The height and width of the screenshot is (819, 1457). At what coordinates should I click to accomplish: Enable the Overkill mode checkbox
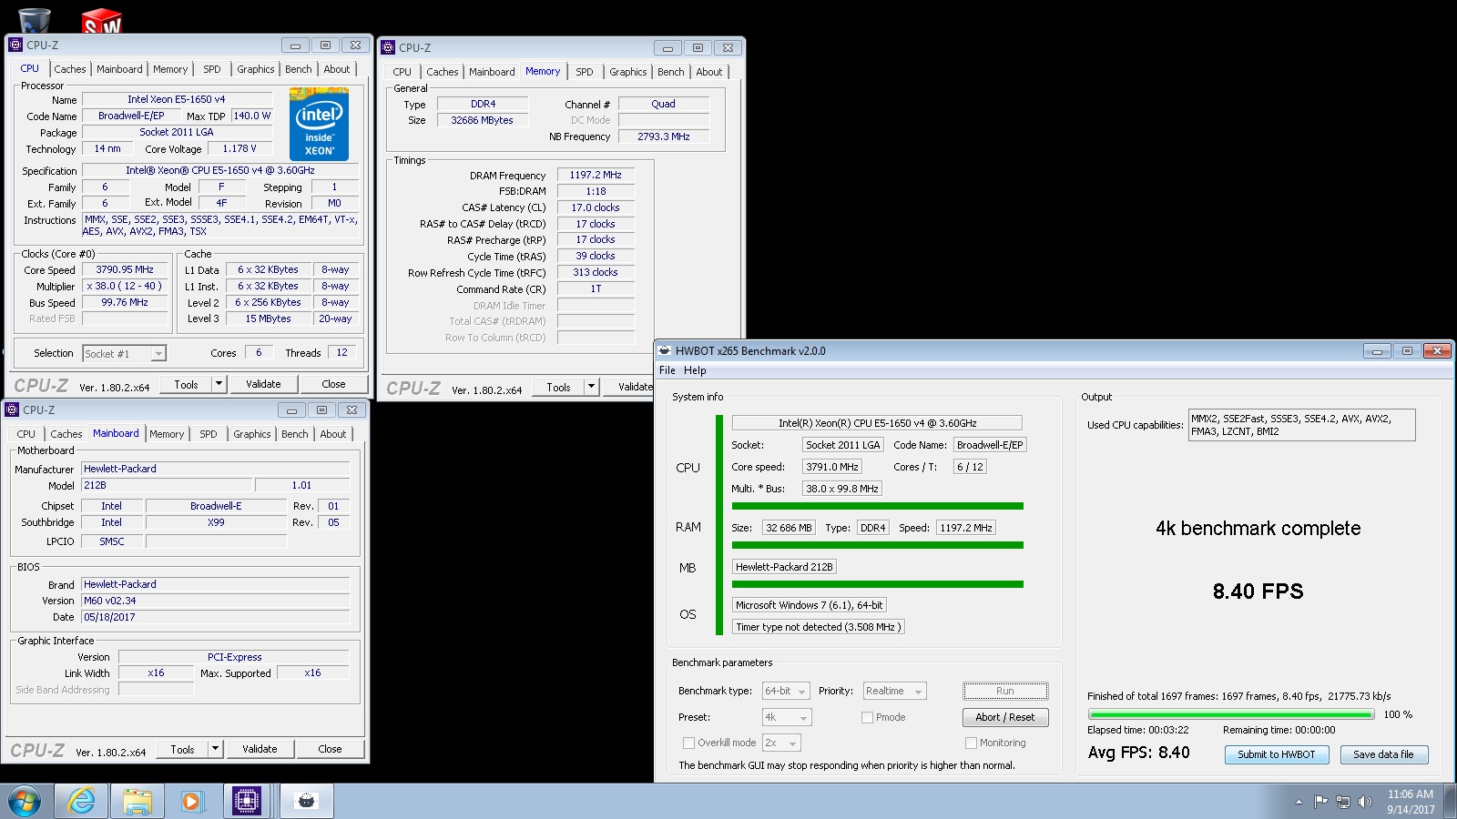click(x=689, y=743)
